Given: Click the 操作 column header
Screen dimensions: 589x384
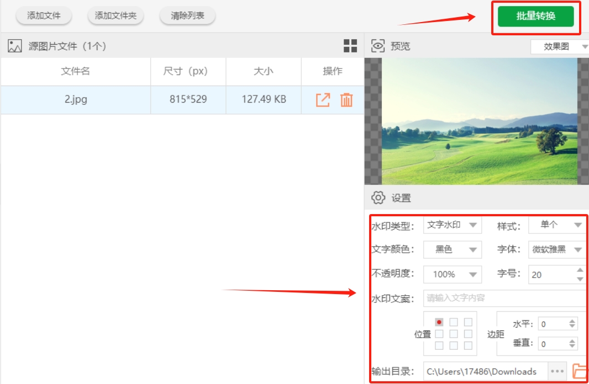Looking at the screenshot, I should (333, 71).
